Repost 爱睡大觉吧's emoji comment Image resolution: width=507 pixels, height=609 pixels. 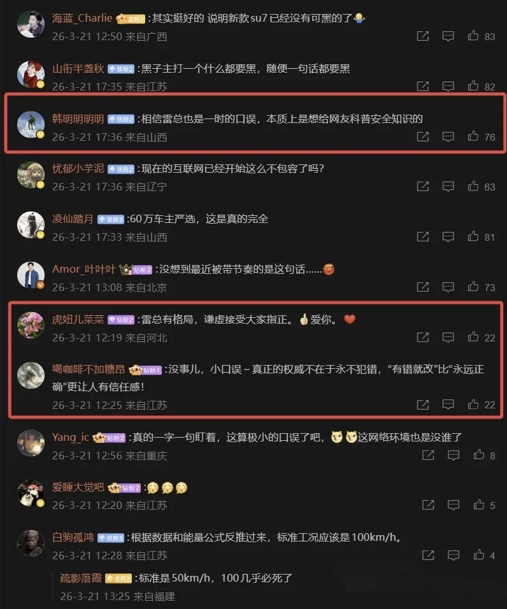pos(428,505)
